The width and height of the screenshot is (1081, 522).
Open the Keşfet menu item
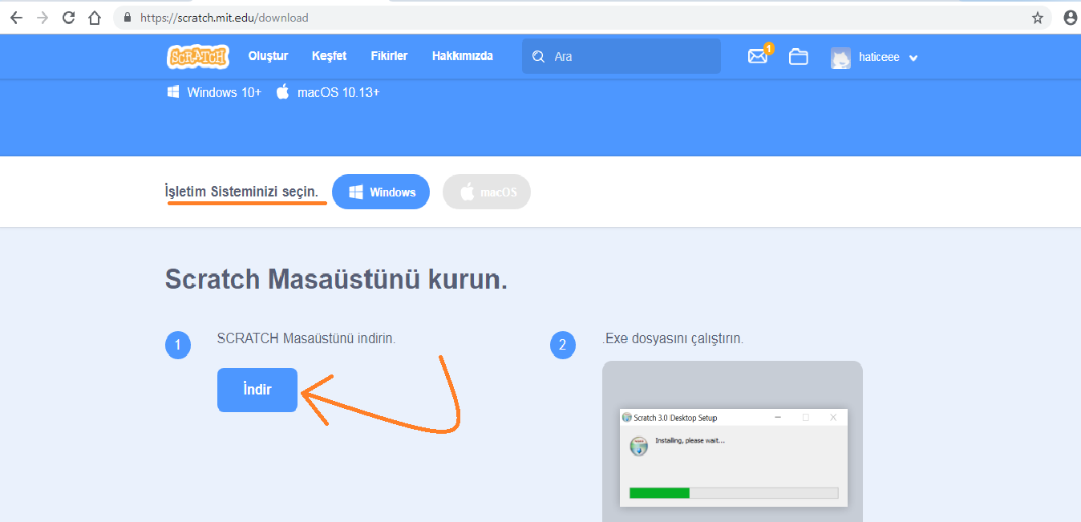pos(329,56)
